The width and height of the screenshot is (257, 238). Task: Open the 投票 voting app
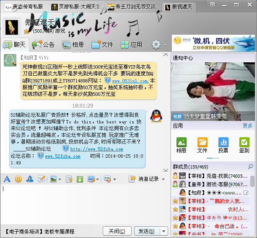[223, 145]
